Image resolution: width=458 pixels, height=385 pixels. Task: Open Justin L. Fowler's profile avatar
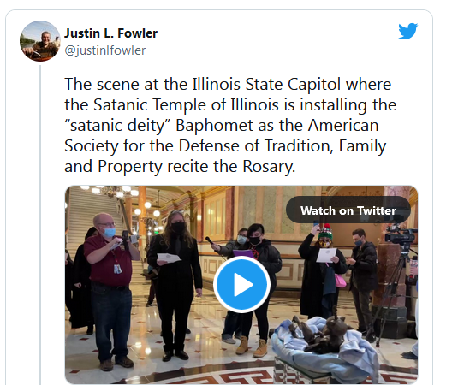pyautogui.click(x=40, y=41)
